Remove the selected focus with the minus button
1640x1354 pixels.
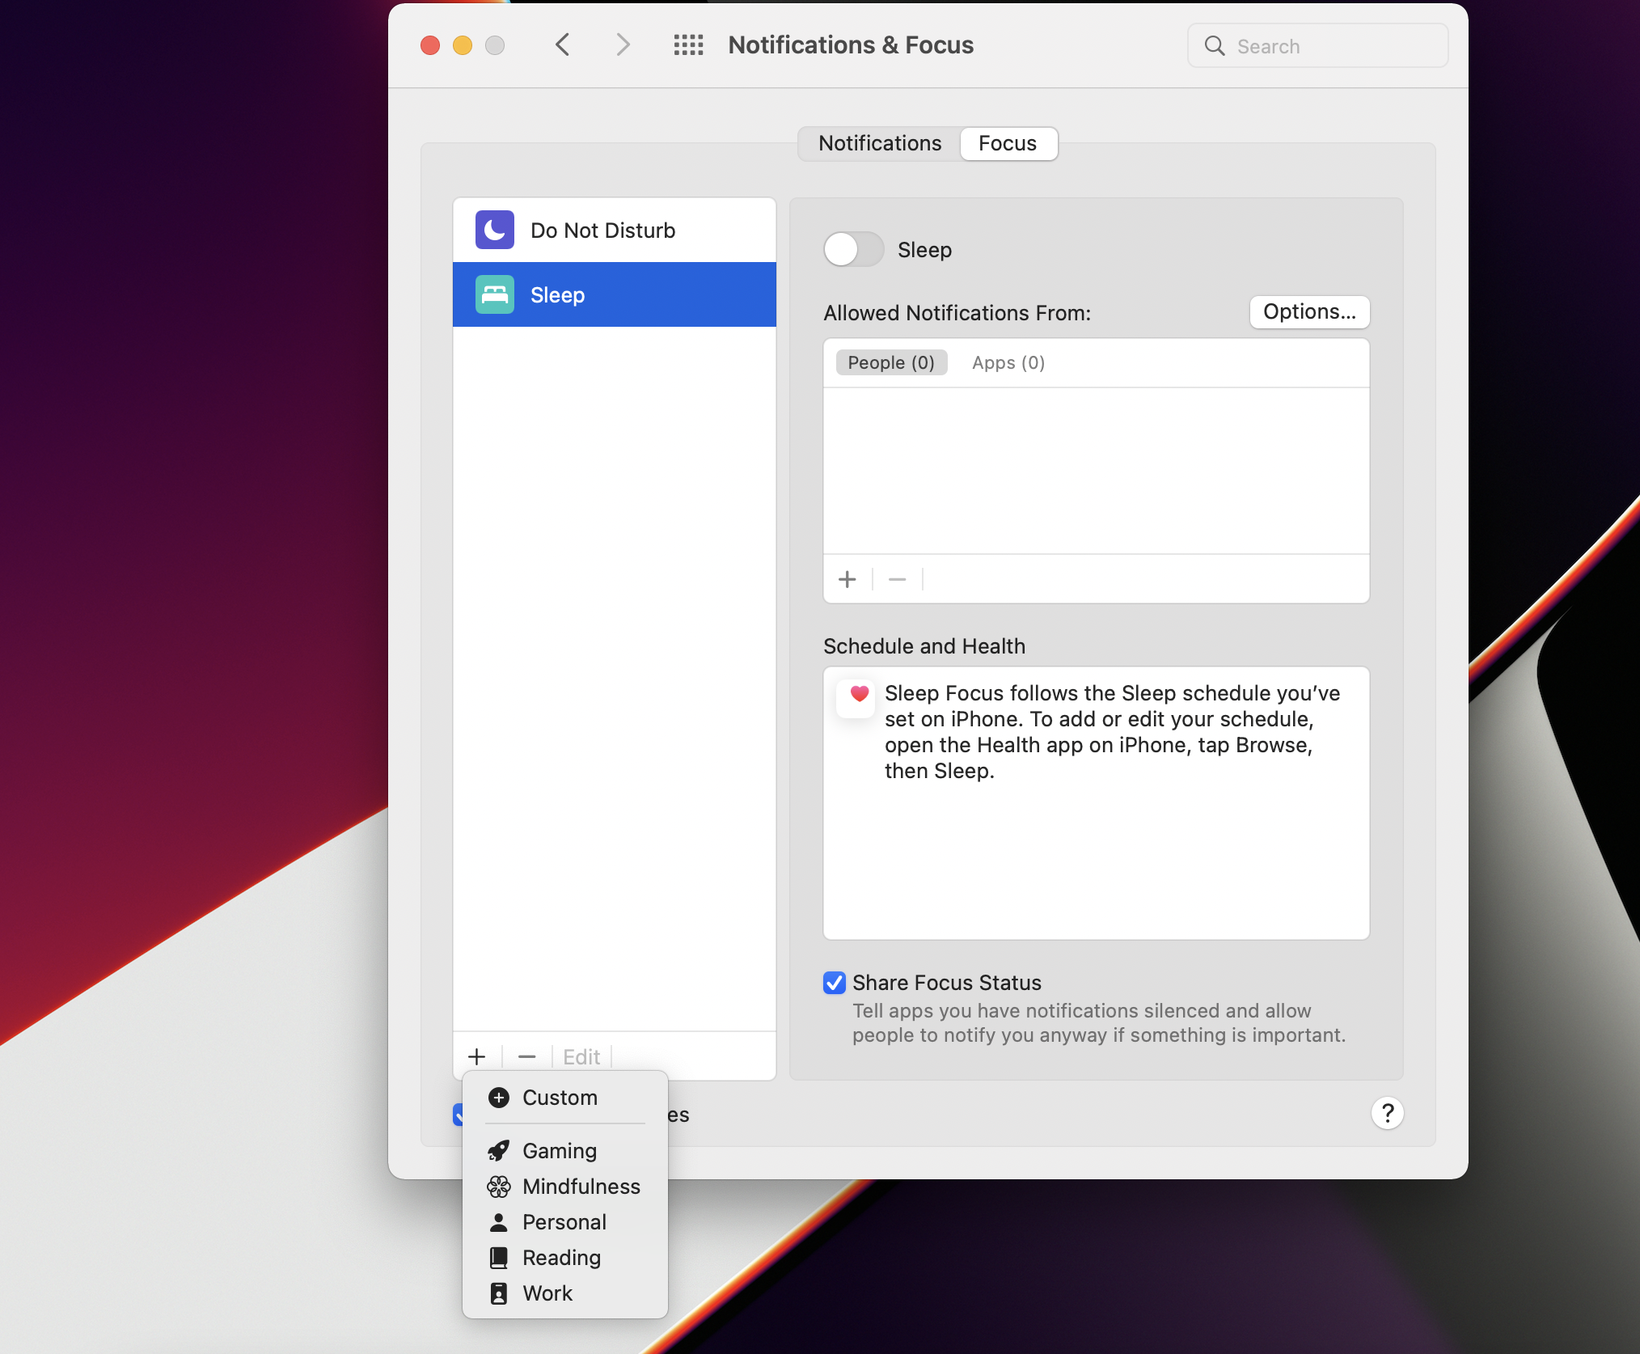527,1056
